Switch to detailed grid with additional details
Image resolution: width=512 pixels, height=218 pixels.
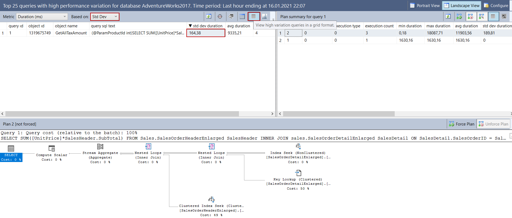point(242,16)
